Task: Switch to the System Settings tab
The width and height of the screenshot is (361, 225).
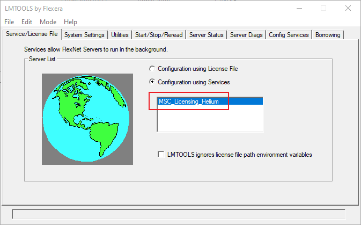Action: tap(84, 35)
